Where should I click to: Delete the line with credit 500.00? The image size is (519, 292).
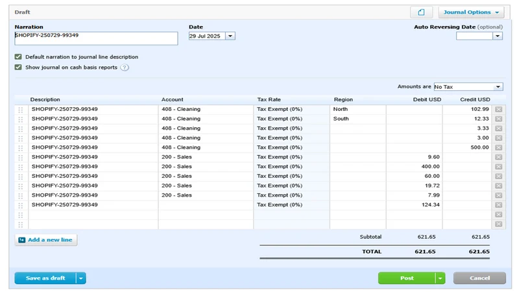498,148
